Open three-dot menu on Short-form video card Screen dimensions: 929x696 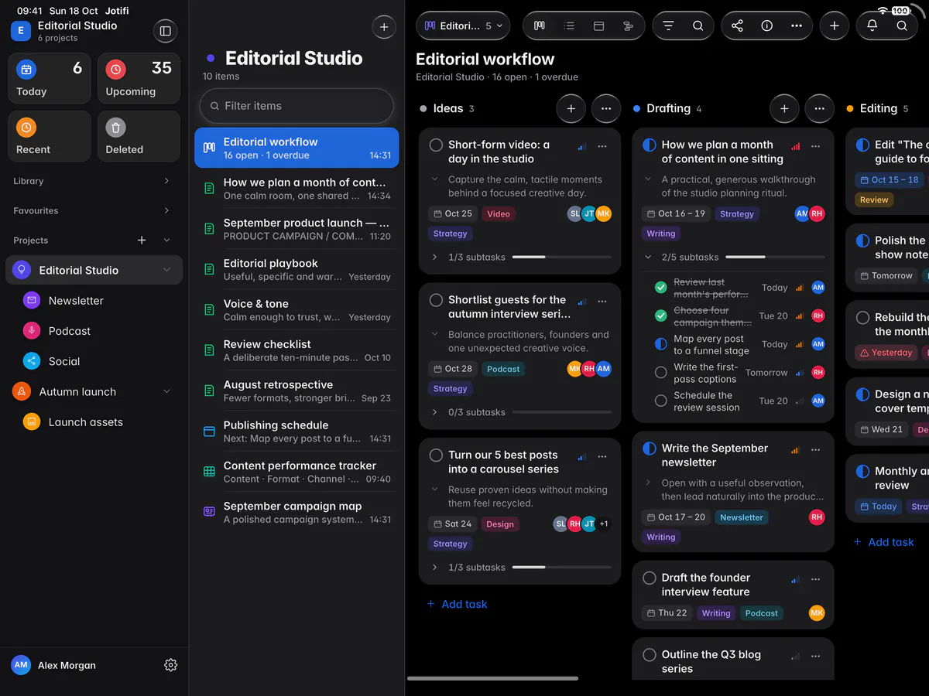tap(602, 146)
